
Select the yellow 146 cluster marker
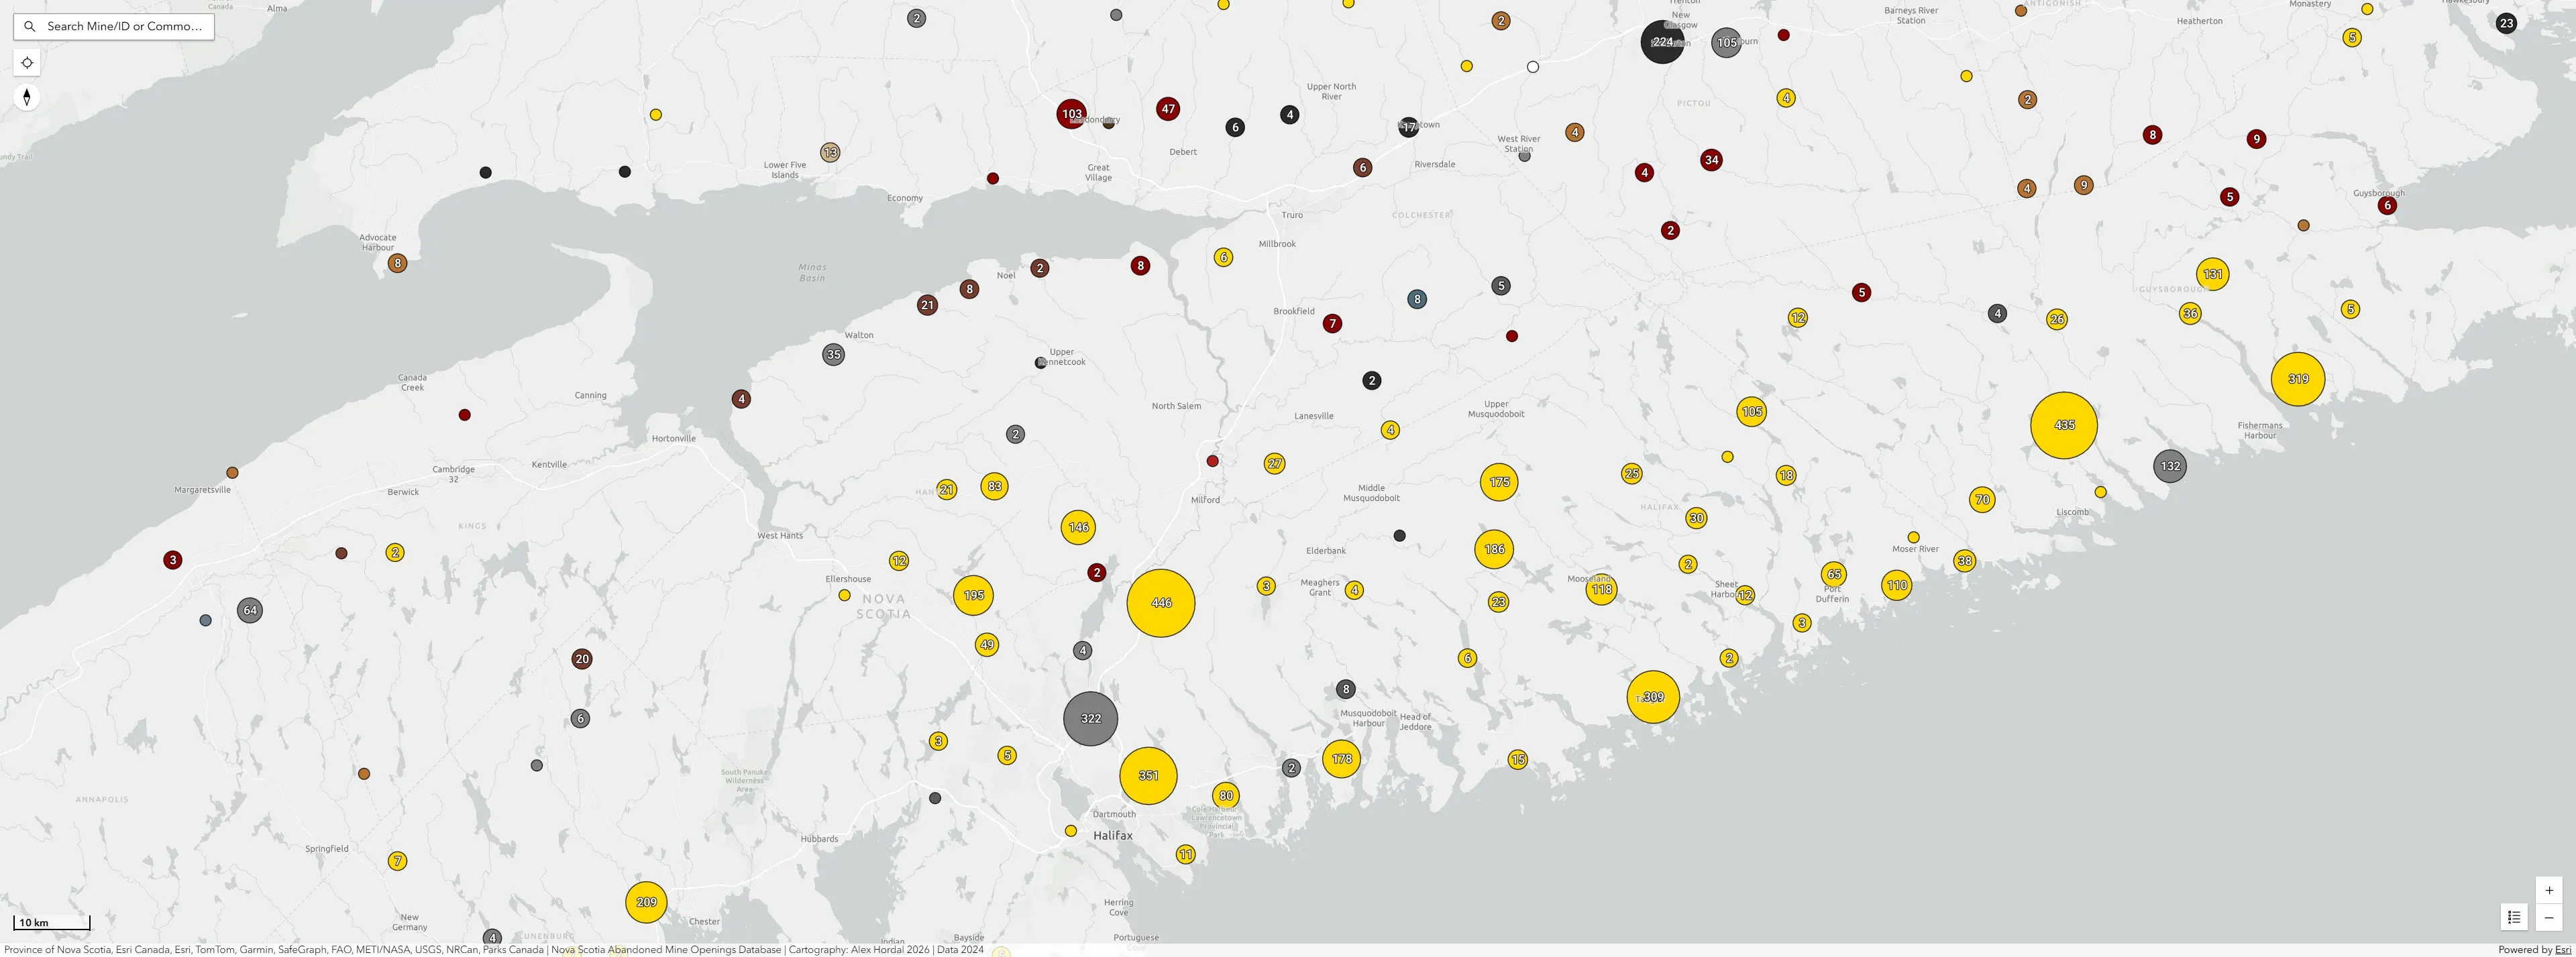tap(1078, 527)
